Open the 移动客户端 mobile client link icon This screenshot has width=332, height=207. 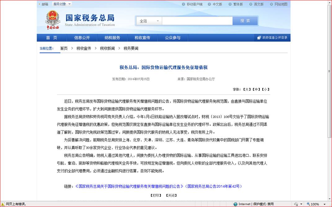(184, 4)
